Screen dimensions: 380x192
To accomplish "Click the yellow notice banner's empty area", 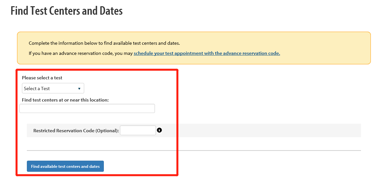I will pyautogui.click(x=325, y=48).
